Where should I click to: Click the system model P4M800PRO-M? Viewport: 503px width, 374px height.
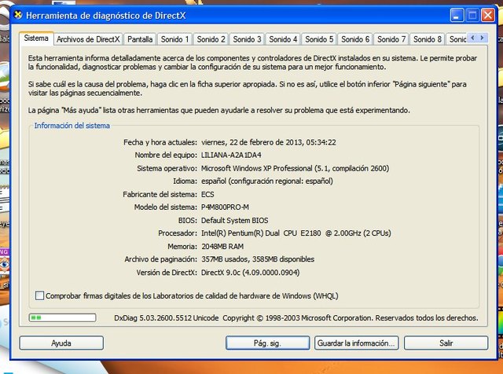click(x=225, y=207)
